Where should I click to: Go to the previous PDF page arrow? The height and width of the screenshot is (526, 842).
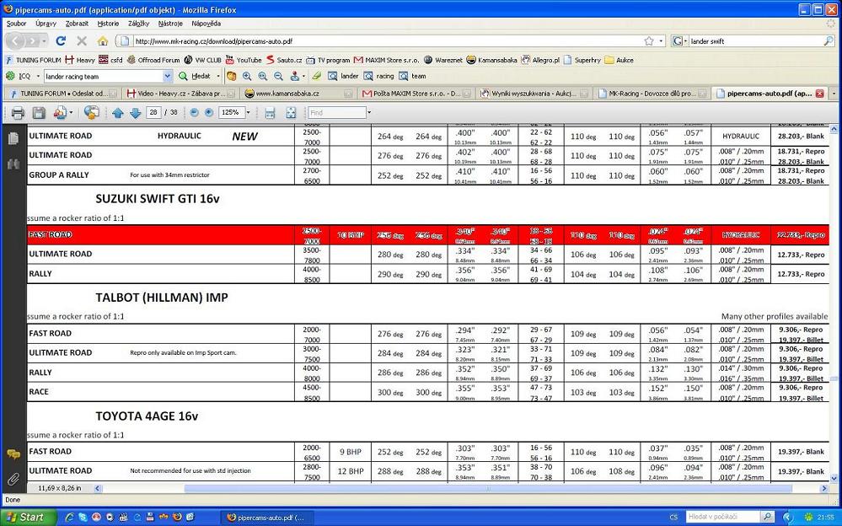(118, 113)
